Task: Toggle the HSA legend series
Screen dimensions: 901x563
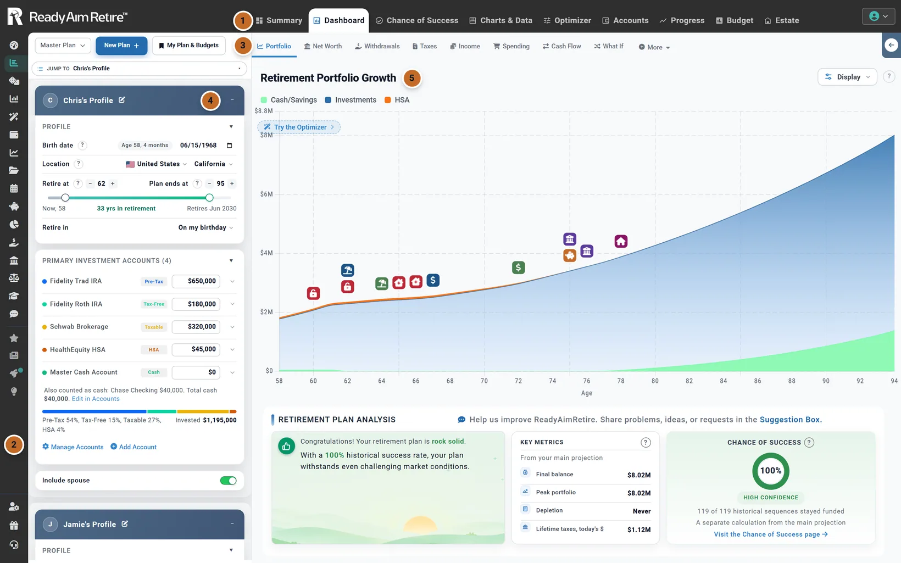Action: click(397, 100)
